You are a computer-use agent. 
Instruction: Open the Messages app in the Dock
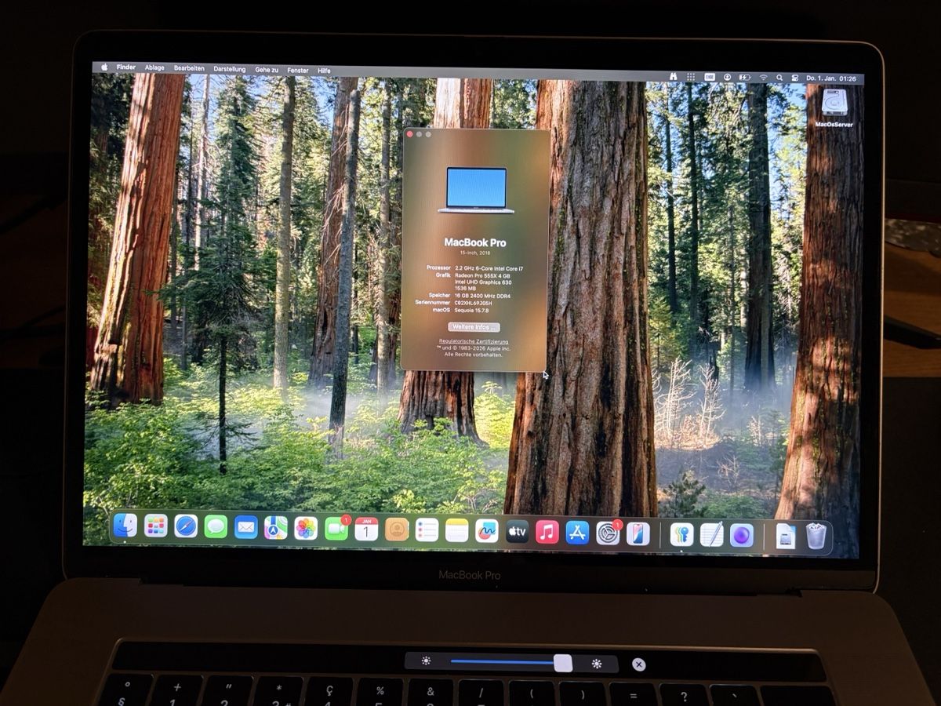pyautogui.click(x=216, y=526)
